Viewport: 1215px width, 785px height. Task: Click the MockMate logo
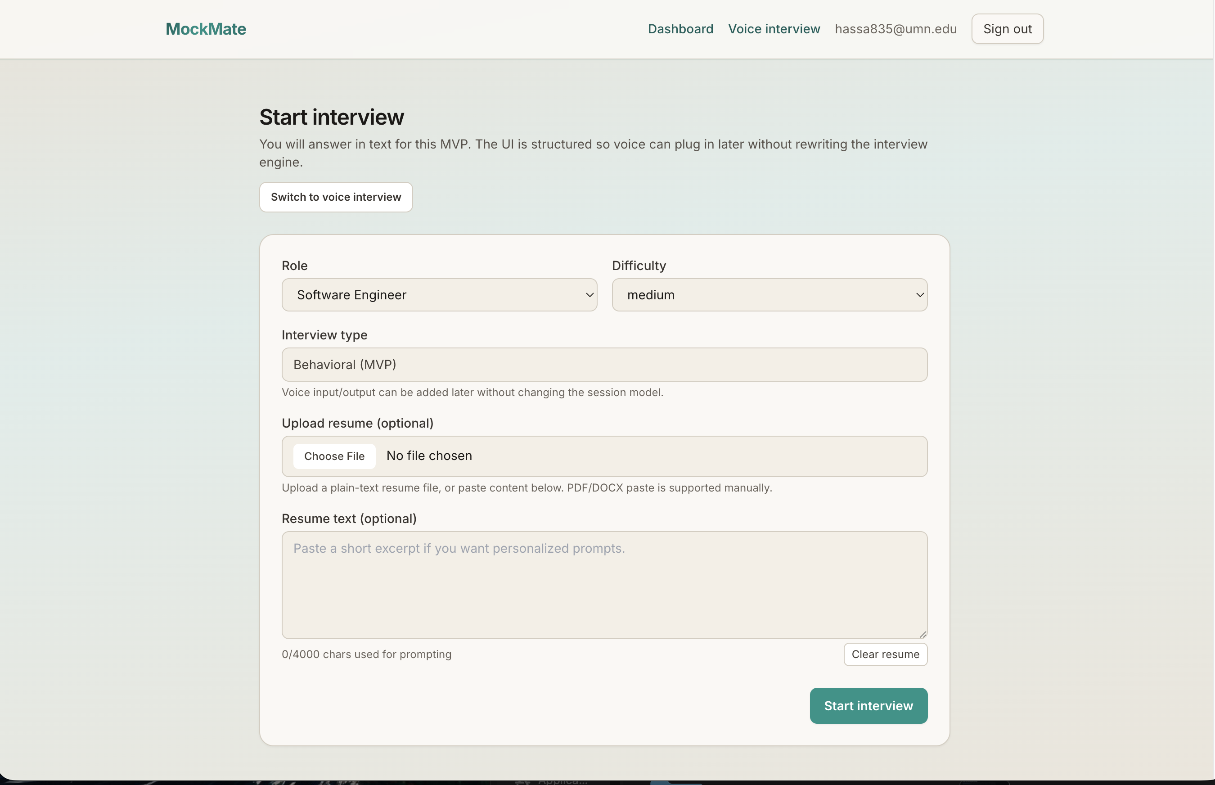point(205,29)
